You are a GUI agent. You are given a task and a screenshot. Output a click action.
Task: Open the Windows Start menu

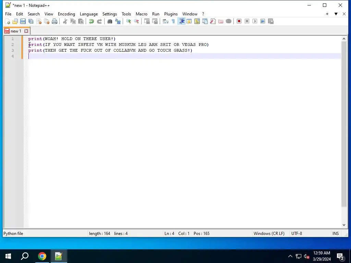coord(8,256)
